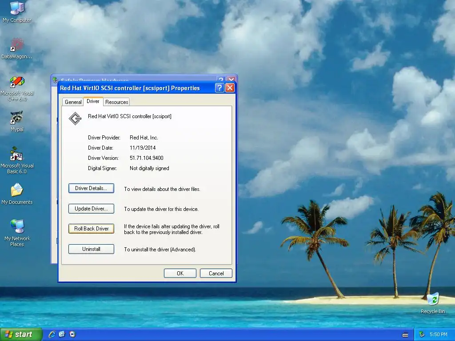Select the Driver tab
This screenshot has width=455, height=341.
tap(93, 101)
